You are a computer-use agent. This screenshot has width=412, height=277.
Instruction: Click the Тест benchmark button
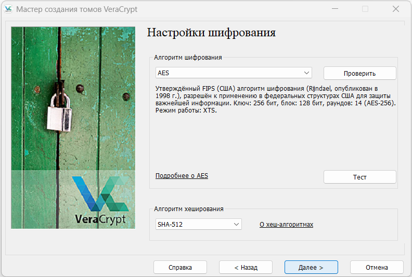click(x=359, y=177)
